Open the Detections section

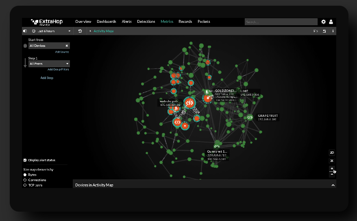[146, 22]
